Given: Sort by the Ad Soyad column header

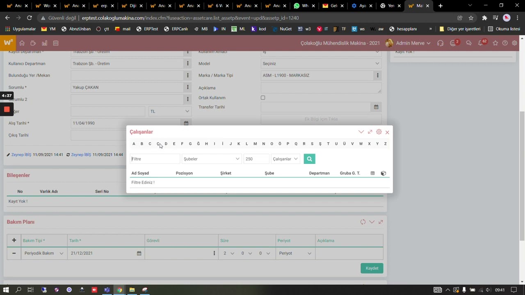Looking at the screenshot, I should 140,173.
